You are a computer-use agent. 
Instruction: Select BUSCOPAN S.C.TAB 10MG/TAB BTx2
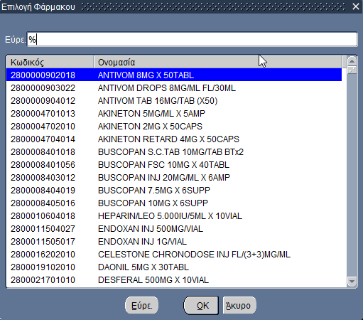(174, 152)
